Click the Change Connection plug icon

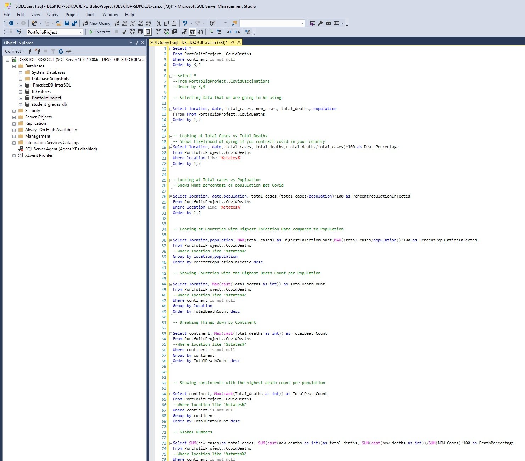(x=19, y=32)
